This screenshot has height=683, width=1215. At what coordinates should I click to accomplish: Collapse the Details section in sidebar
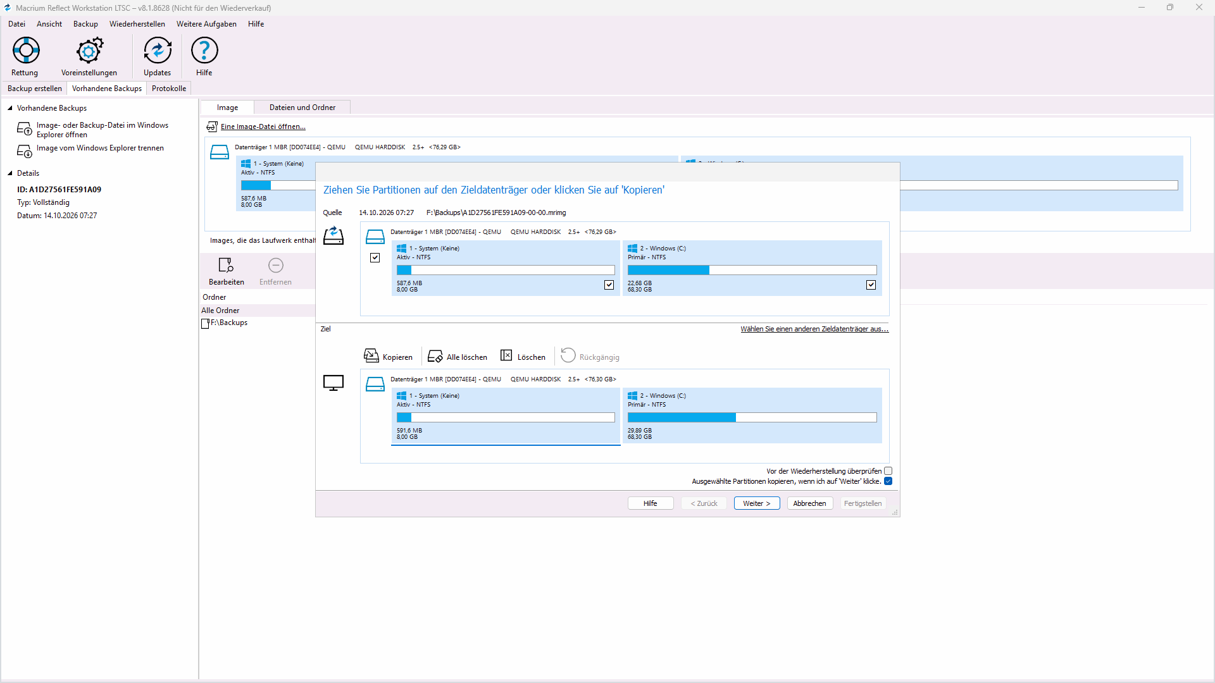[x=10, y=173]
